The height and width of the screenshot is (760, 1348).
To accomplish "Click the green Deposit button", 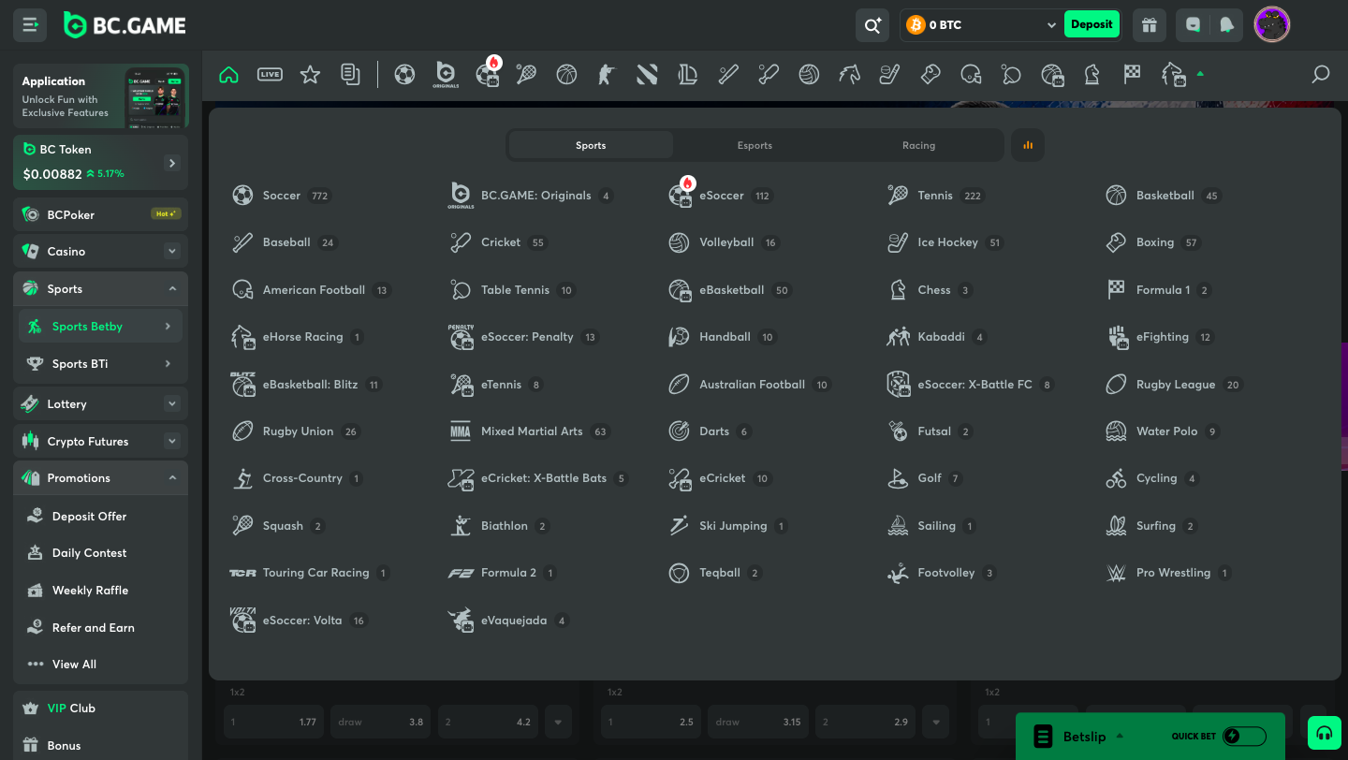I will pos(1092,24).
